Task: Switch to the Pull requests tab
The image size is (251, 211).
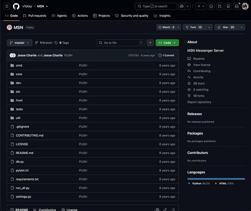Action: coord(35,16)
